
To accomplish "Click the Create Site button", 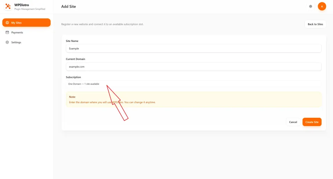I will coord(312,122).
